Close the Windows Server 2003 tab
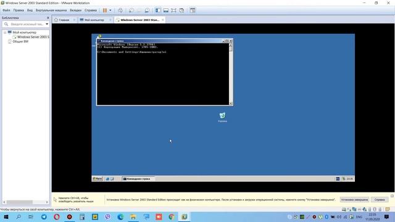 (163, 20)
